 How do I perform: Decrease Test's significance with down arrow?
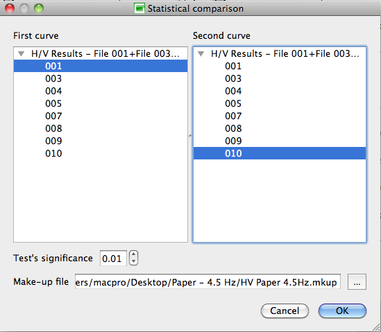click(134, 261)
